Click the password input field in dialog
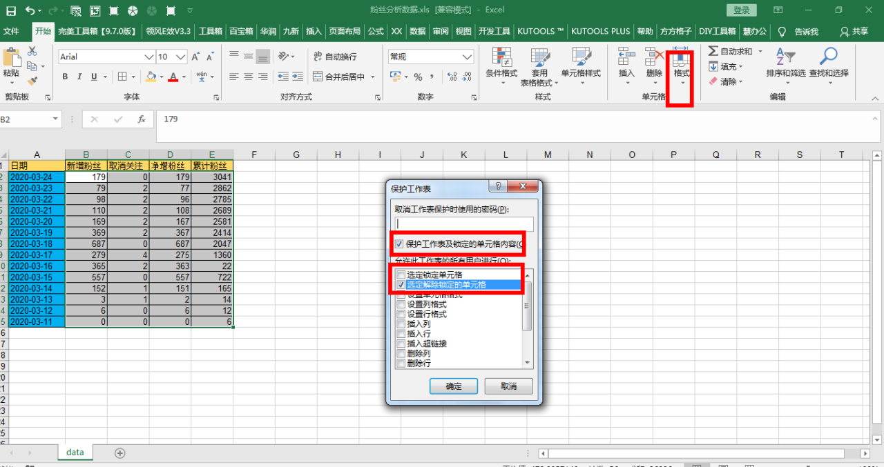The image size is (884, 467). coord(464,223)
